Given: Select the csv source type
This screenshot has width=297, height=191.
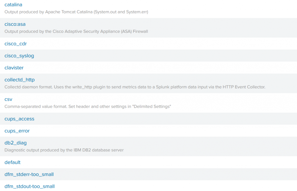Looking at the screenshot, I should point(8,99).
